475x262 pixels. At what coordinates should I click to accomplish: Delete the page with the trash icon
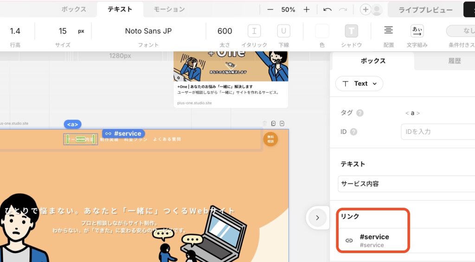tap(264, 123)
